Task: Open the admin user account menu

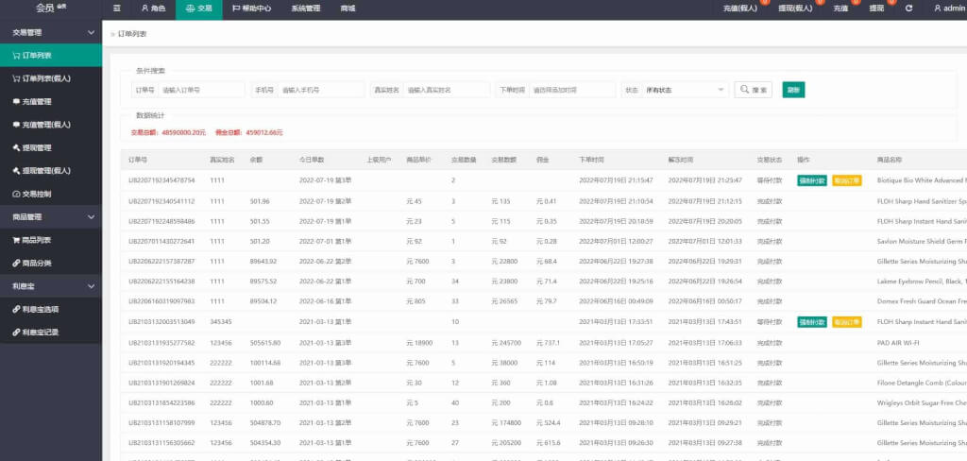Action: pos(950,9)
